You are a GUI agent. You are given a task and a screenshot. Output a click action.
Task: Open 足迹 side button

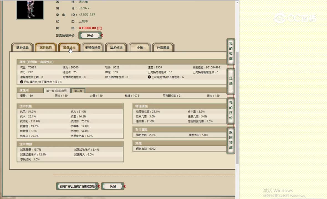click(x=231, y=81)
